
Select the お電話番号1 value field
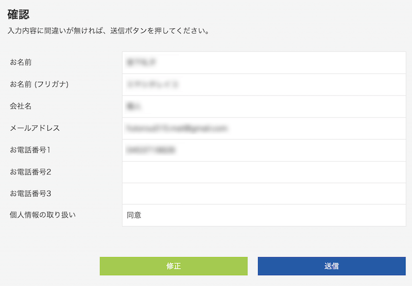click(x=264, y=150)
